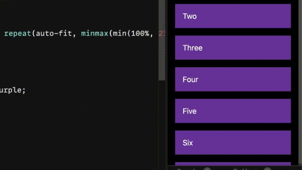Place cursor on the repeat keyword
Image resolution: width=302 pixels, height=170 pixels.
pos(17,34)
